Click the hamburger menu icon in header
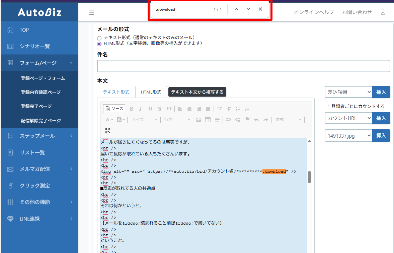Screen dimensions: 394x253 (x=92, y=13)
